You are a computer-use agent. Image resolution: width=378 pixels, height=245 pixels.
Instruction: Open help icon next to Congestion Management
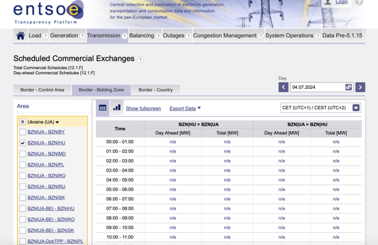(261, 36)
